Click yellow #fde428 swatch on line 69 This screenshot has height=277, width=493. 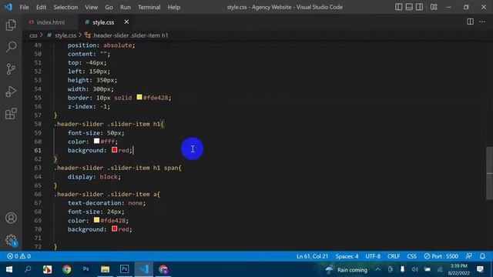coord(96,220)
